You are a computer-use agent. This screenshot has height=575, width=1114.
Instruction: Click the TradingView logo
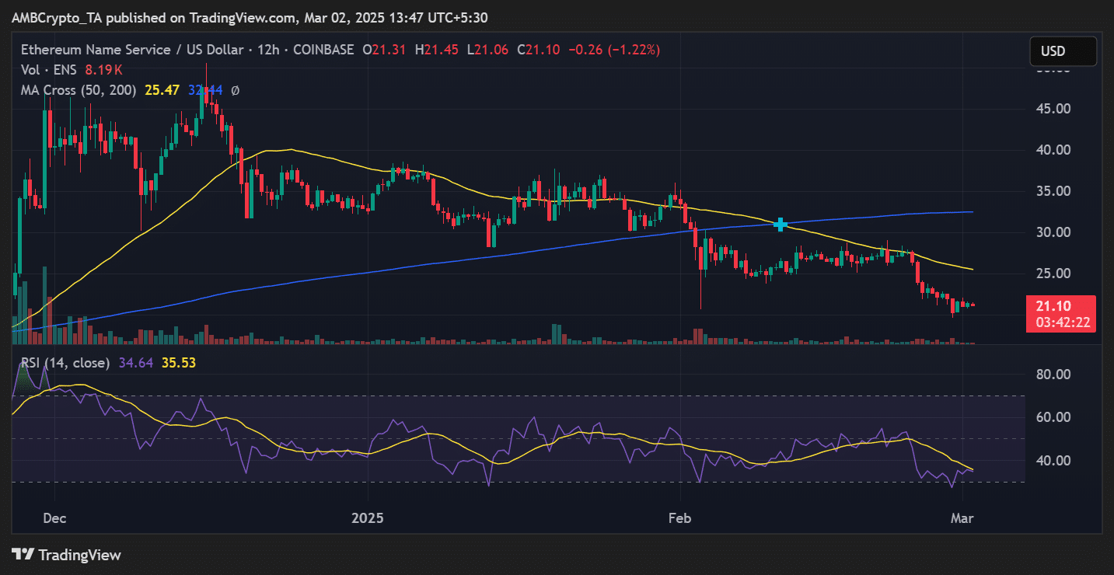coord(67,555)
